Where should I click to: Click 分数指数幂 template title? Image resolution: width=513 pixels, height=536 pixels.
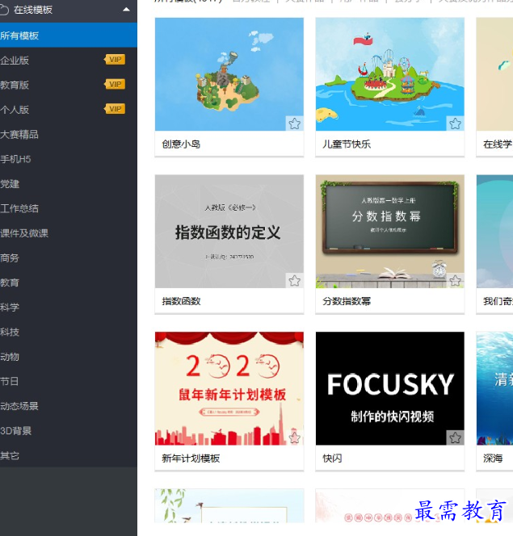pos(347,301)
